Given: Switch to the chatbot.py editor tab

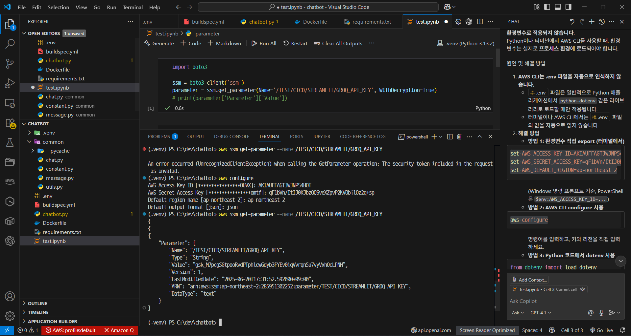Looking at the screenshot, I should [263, 22].
